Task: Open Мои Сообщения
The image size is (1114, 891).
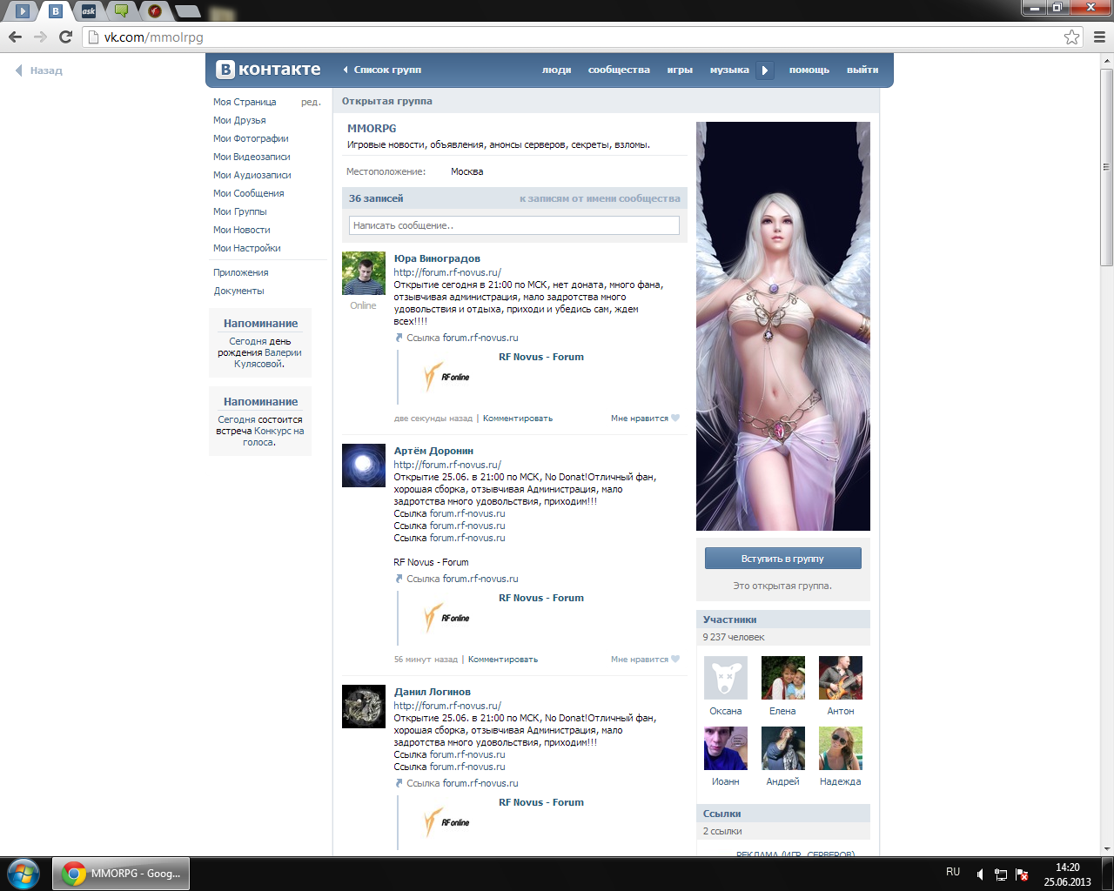Action: 249,193
